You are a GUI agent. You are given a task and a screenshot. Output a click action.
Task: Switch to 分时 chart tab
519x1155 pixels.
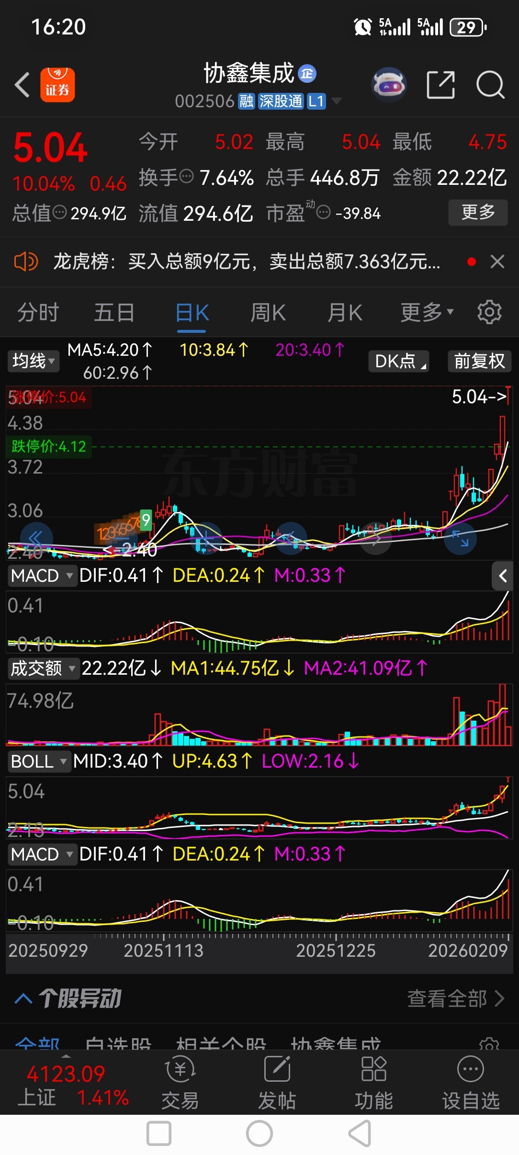click(x=38, y=313)
